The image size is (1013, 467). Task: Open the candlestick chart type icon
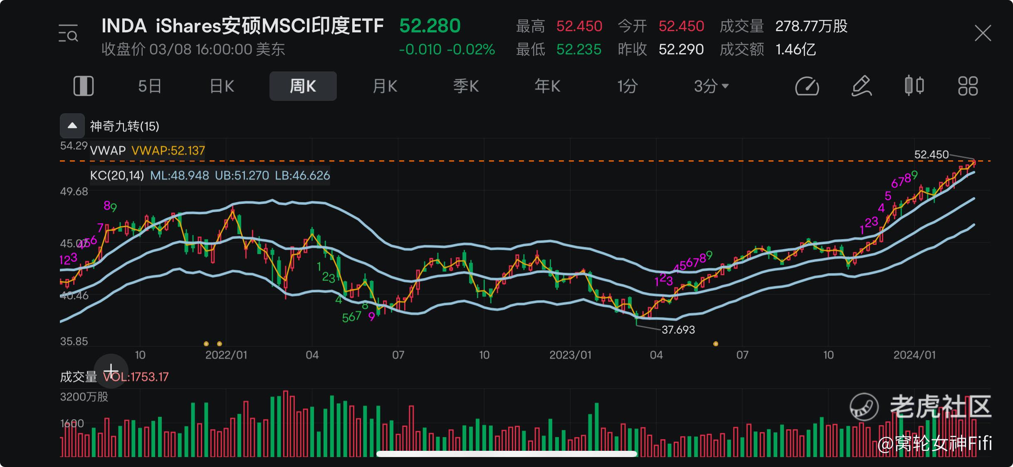[x=914, y=86]
